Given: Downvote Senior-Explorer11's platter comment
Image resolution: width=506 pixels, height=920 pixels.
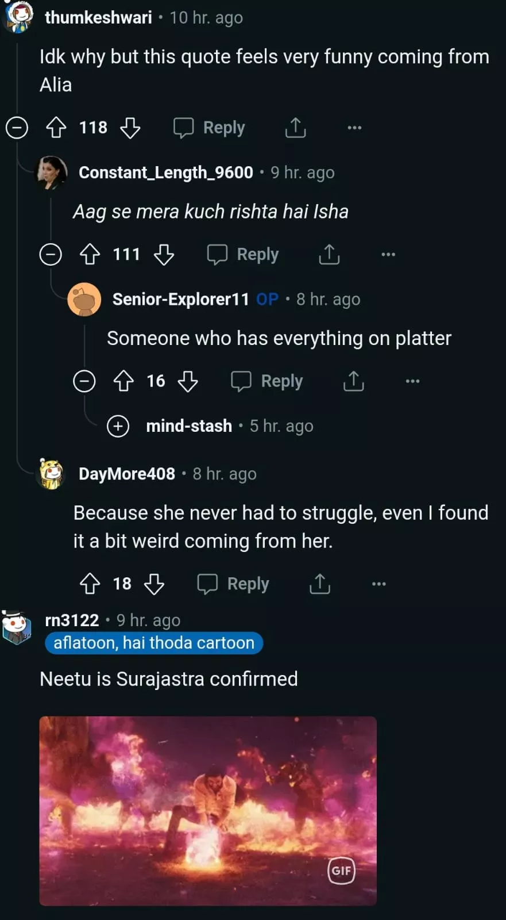Looking at the screenshot, I should (188, 381).
